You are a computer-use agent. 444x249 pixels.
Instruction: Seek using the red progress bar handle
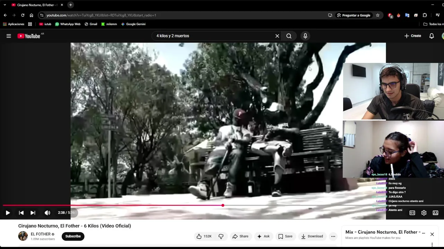click(x=223, y=205)
